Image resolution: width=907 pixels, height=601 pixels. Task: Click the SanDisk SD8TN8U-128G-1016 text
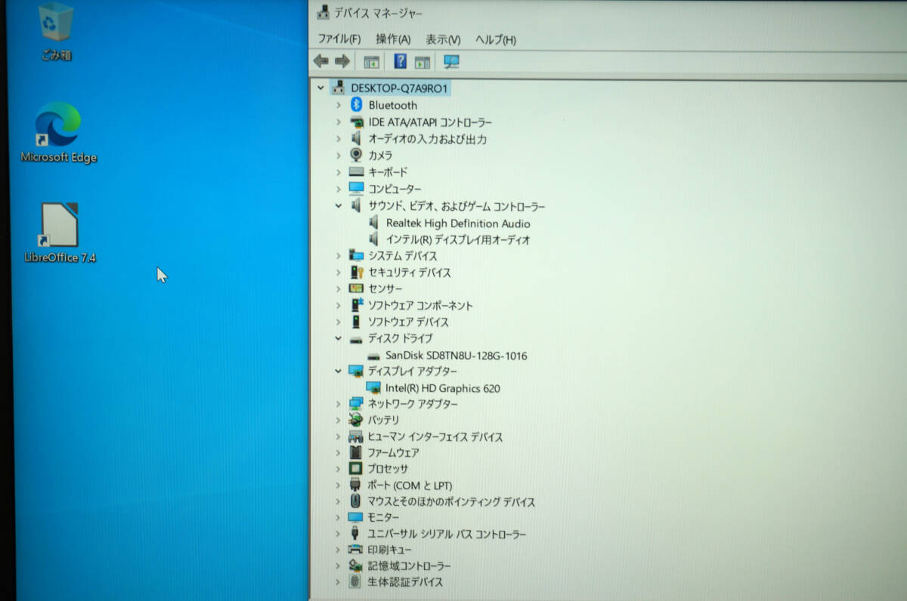tap(457, 356)
